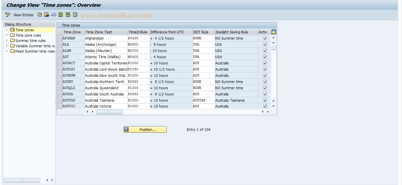The height and width of the screenshot is (185, 402).
Task: Click the Select All entries icon
Action: pyautogui.click(x=61, y=15)
